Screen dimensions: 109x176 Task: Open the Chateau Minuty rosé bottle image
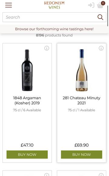click(x=81, y=70)
